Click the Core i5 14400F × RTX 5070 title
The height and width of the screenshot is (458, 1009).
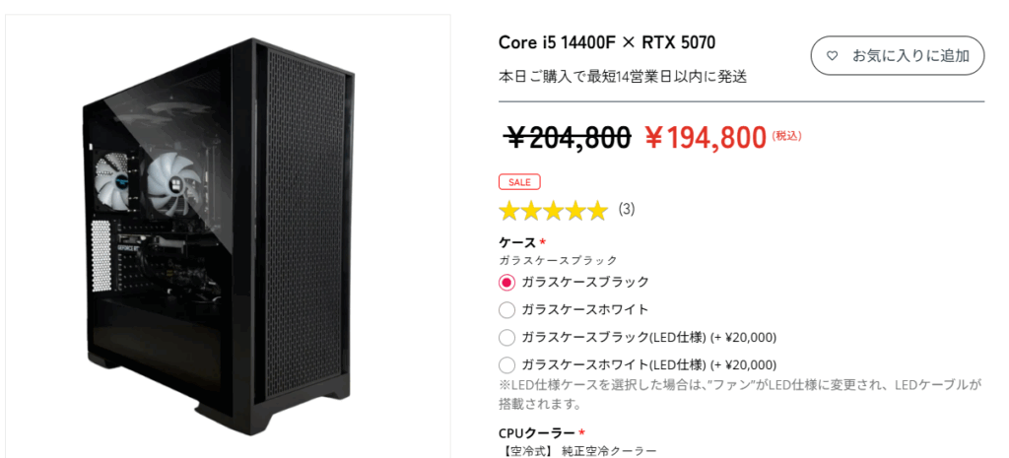(607, 42)
